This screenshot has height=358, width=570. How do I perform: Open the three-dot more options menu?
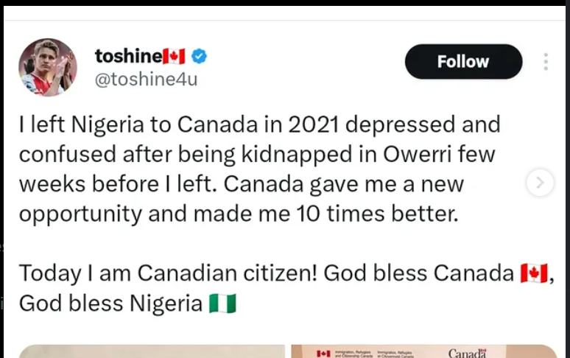[546, 62]
